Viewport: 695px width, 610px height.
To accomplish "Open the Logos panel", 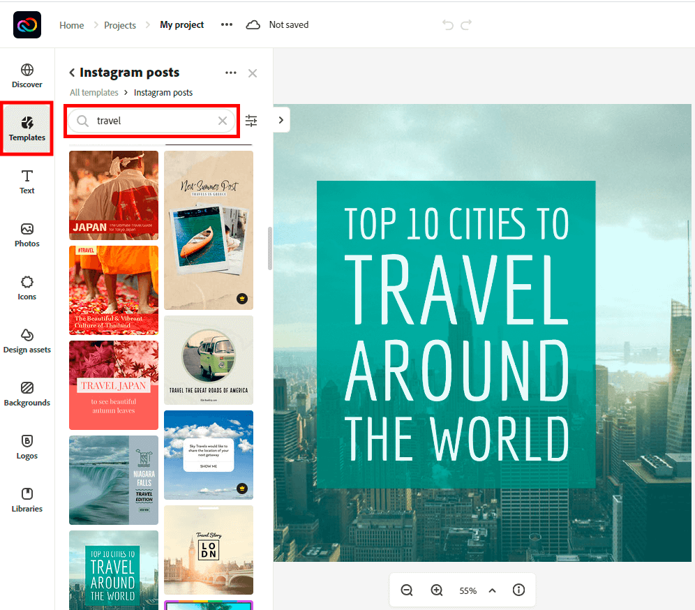I will pos(27,447).
